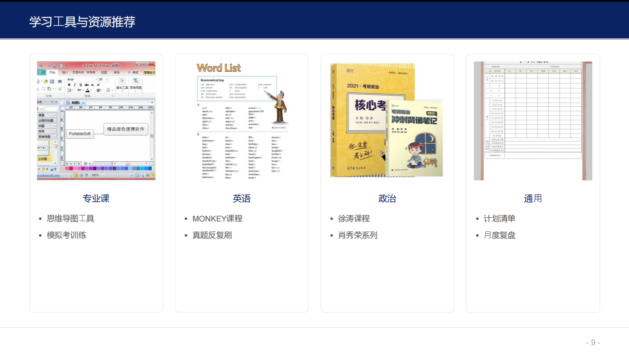The image size is (629, 356).
Task: Click the Word List image thumbnail
Action: coord(242,121)
